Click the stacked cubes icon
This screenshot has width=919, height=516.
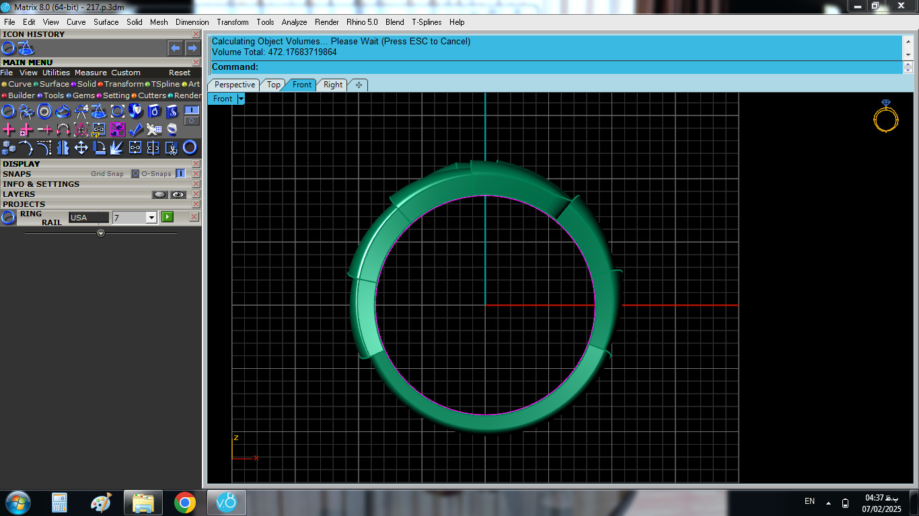click(9, 148)
